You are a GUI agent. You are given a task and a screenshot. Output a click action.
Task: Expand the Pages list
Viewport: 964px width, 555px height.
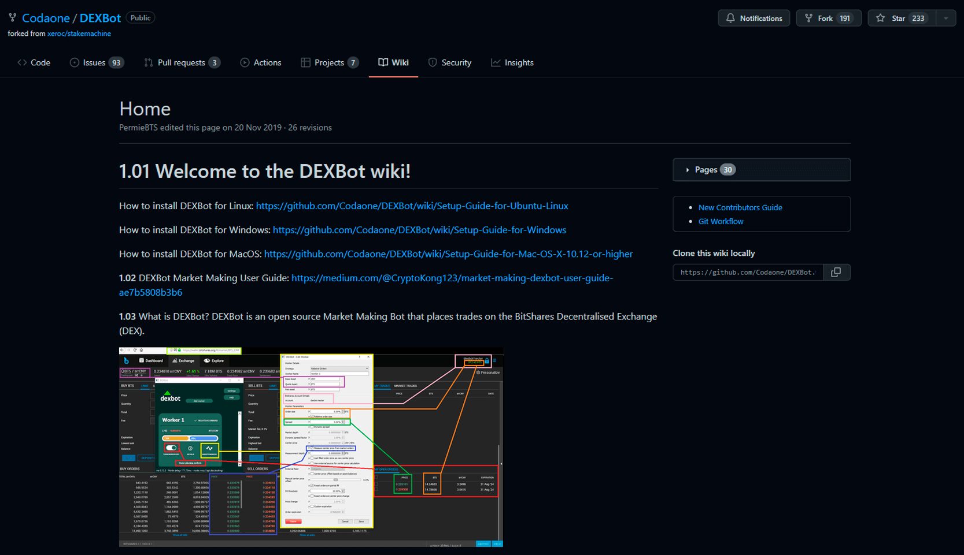pyautogui.click(x=762, y=170)
